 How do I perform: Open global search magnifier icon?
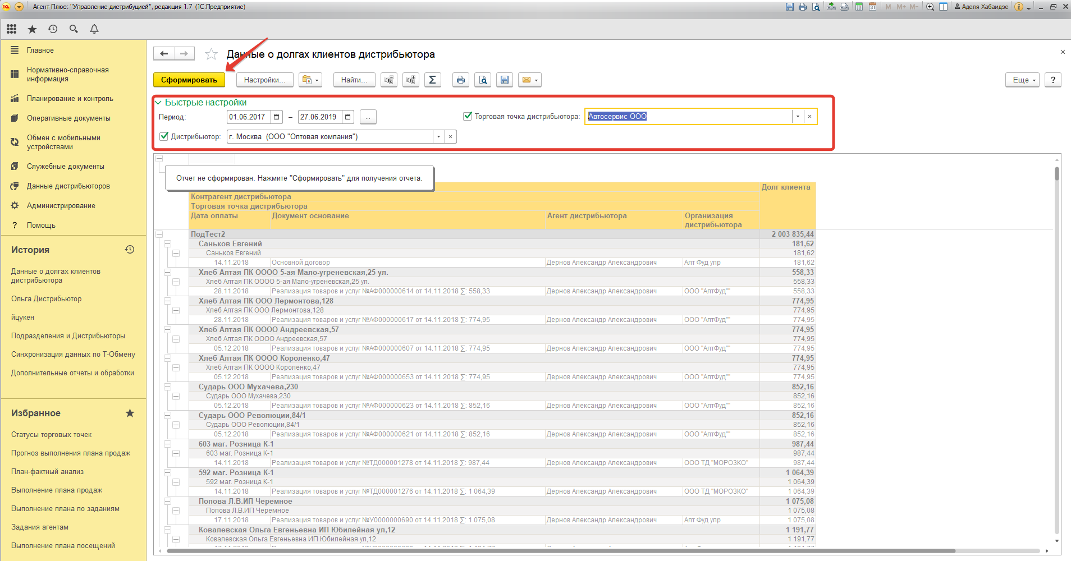pos(74,29)
